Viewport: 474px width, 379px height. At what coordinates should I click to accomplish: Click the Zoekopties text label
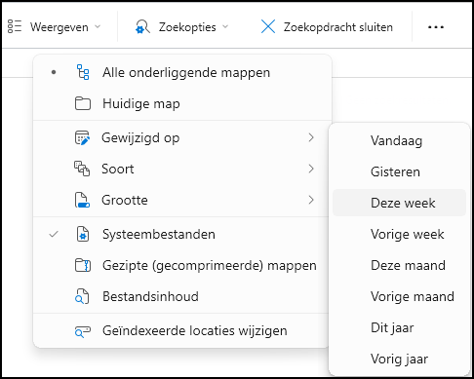[x=187, y=27]
